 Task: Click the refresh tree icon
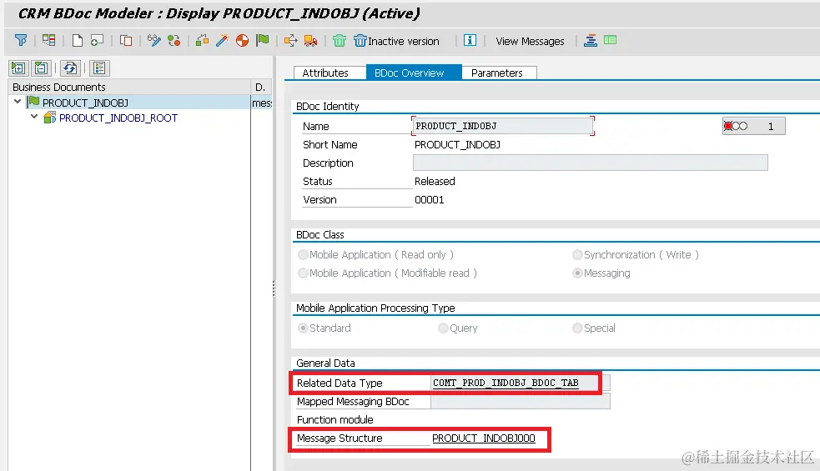coord(70,68)
